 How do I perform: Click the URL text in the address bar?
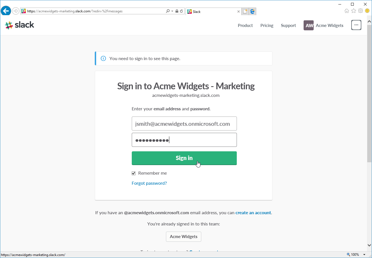(75, 11)
